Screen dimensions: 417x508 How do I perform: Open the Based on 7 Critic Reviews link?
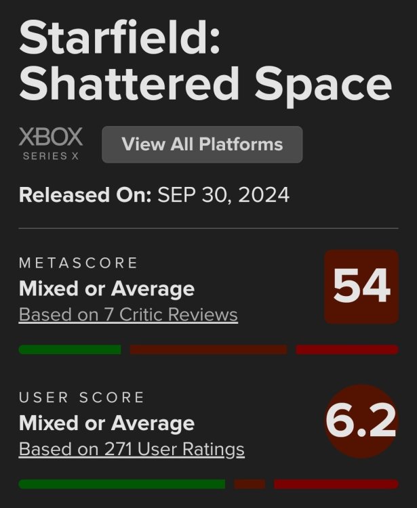[128, 315]
